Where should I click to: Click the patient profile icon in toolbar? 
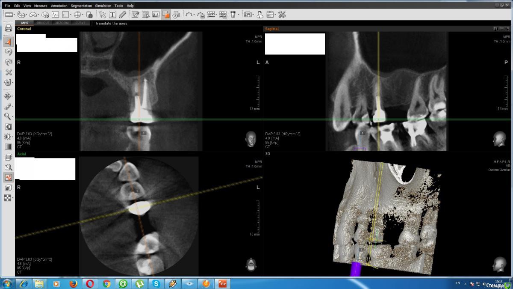[x=260, y=15]
